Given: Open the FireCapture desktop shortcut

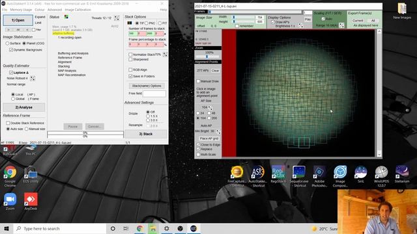Looking at the screenshot, I should (237, 176).
